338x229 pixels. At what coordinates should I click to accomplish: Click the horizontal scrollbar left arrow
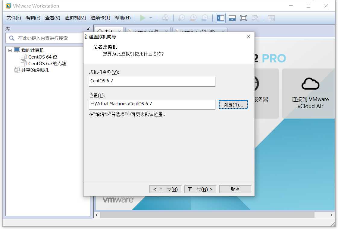coord(97,215)
